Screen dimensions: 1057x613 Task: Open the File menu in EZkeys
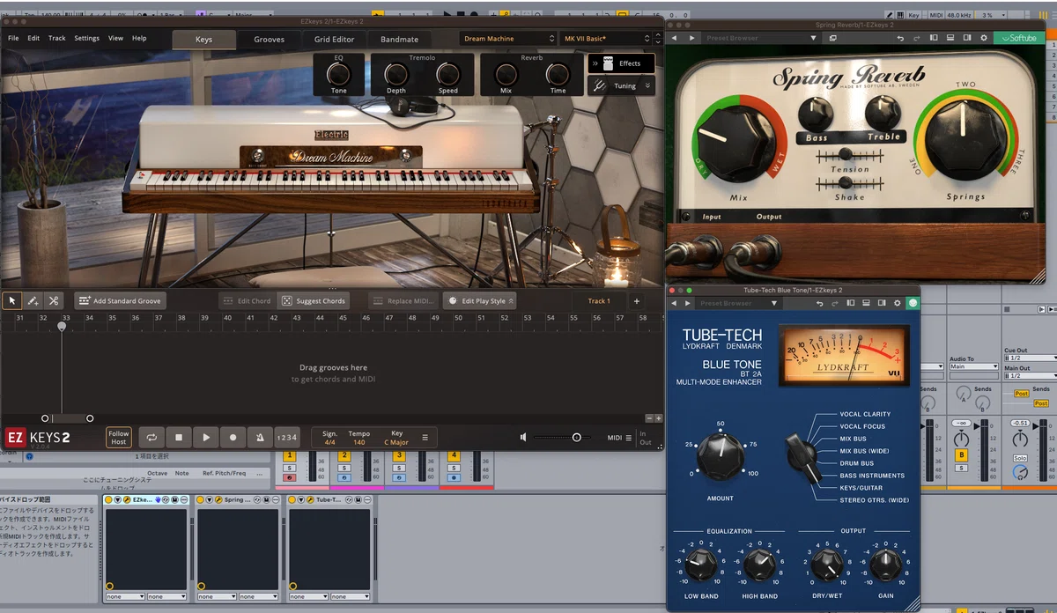pos(13,39)
